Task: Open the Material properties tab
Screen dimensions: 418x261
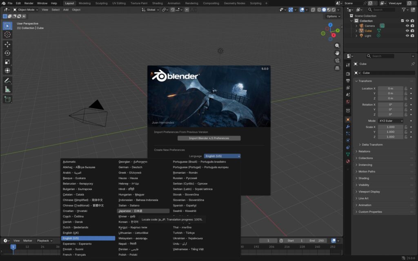Action: click(348, 161)
